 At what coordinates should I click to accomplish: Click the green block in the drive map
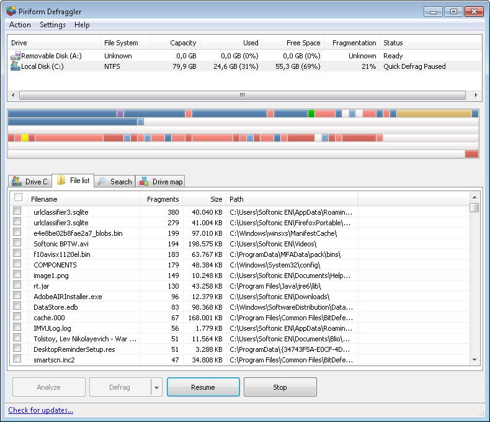click(x=311, y=114)
